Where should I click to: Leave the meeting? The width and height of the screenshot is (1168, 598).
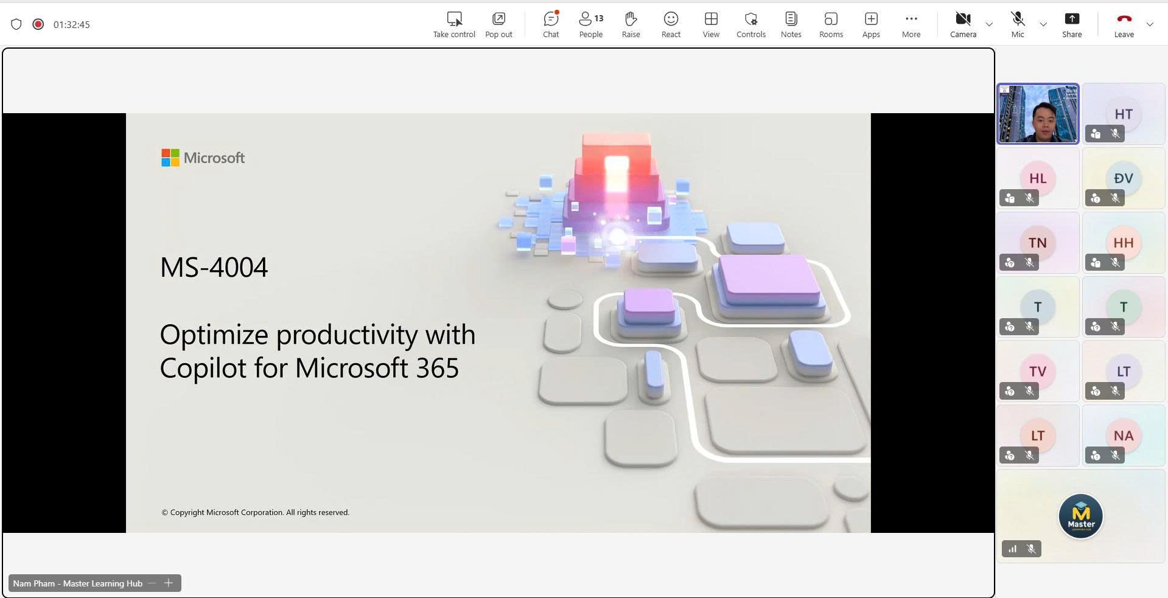click(1124, 24)
